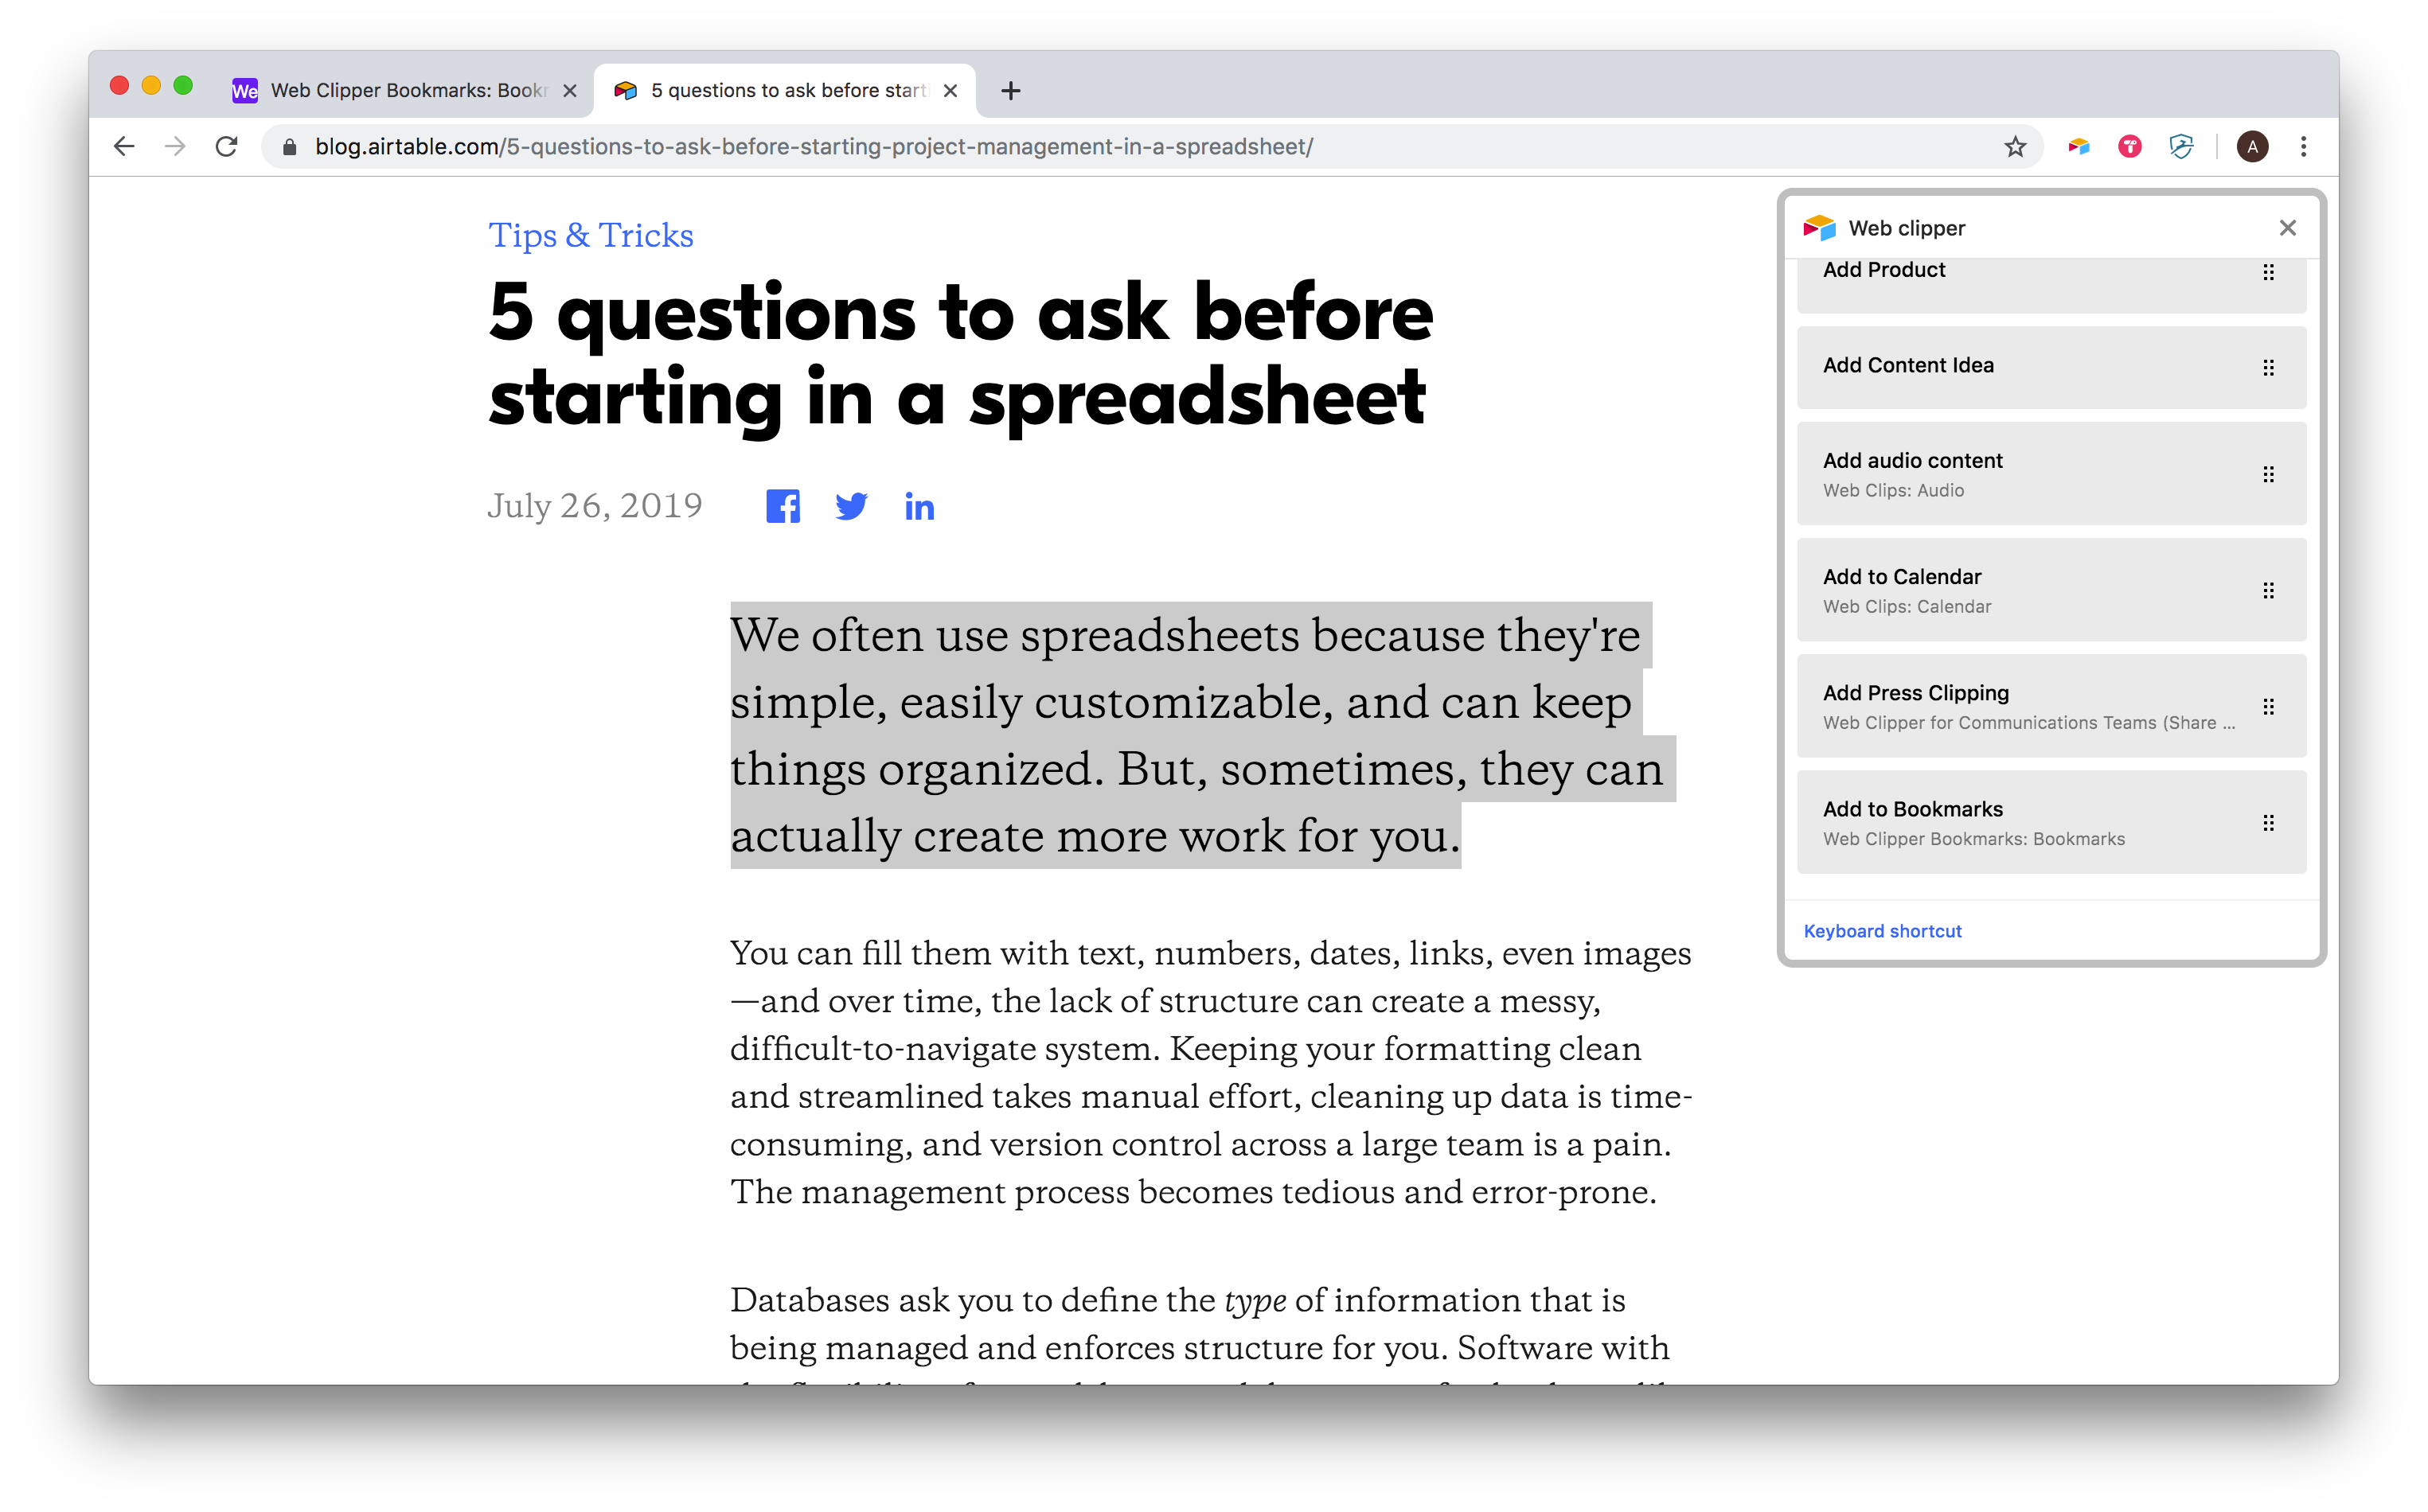View site info via the lock icon
This screenshot has width=2428, height=1512.
[x=289, y=147]
